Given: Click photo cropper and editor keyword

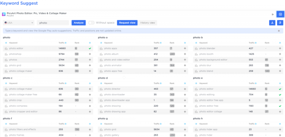Looking at the screenshot, I should coord(23,112).
